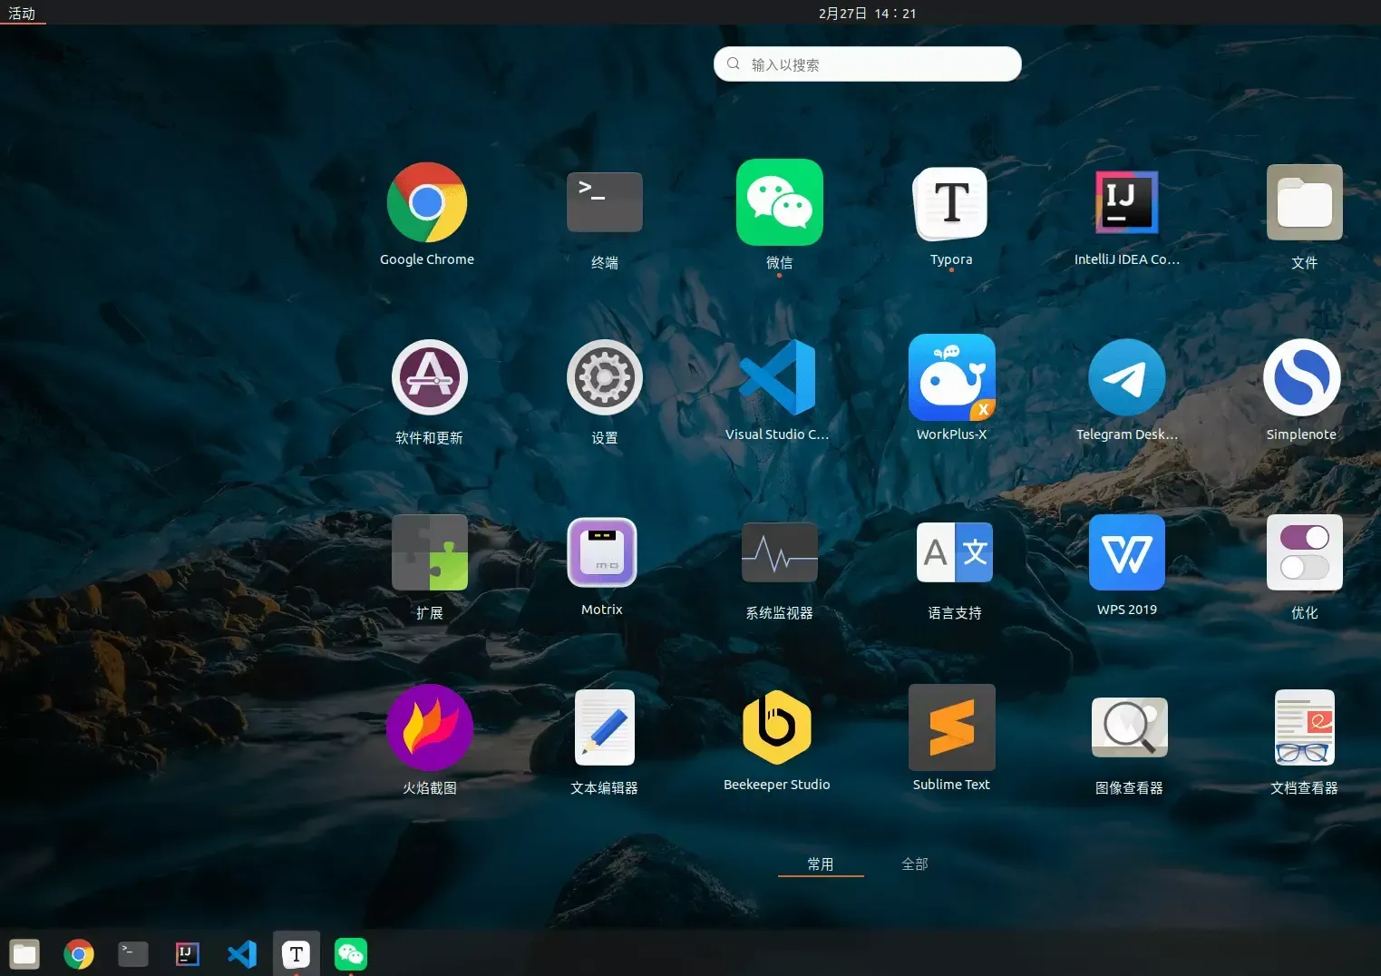
Task: Open the 设置 settings app
Action: tap(605, 377)
